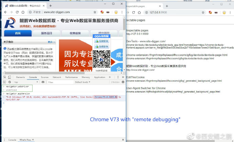Bookmark site-digger.com with the star icon
The image size is (234, 142).
[x=95, y=12]
